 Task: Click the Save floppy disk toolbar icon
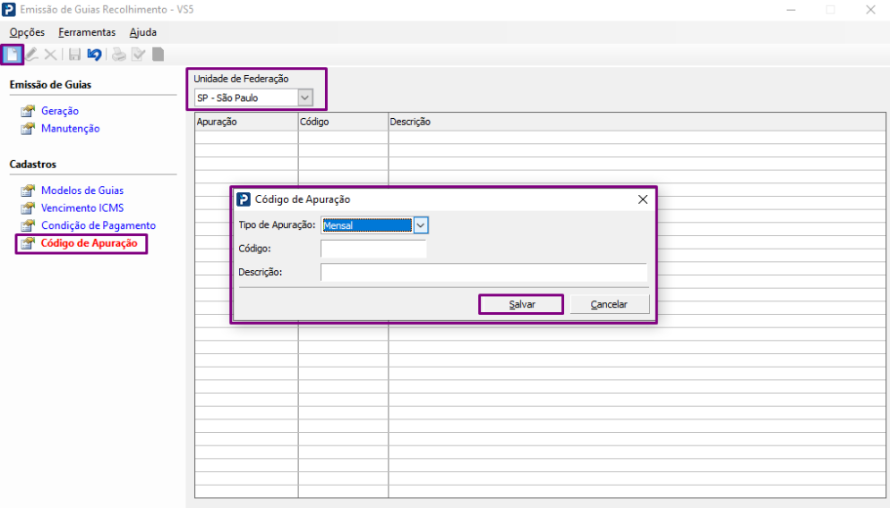point(75,55)
